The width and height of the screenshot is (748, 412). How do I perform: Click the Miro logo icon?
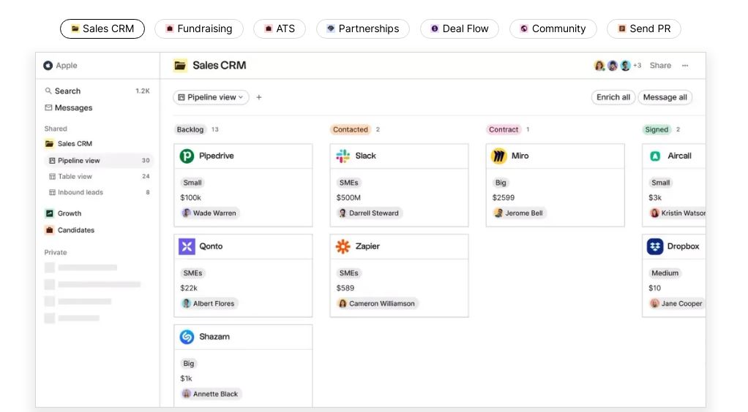499,156
